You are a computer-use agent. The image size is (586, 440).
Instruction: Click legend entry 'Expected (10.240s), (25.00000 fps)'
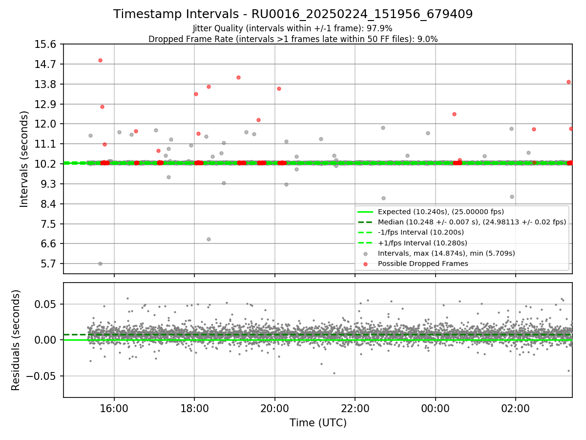(441, 212)
